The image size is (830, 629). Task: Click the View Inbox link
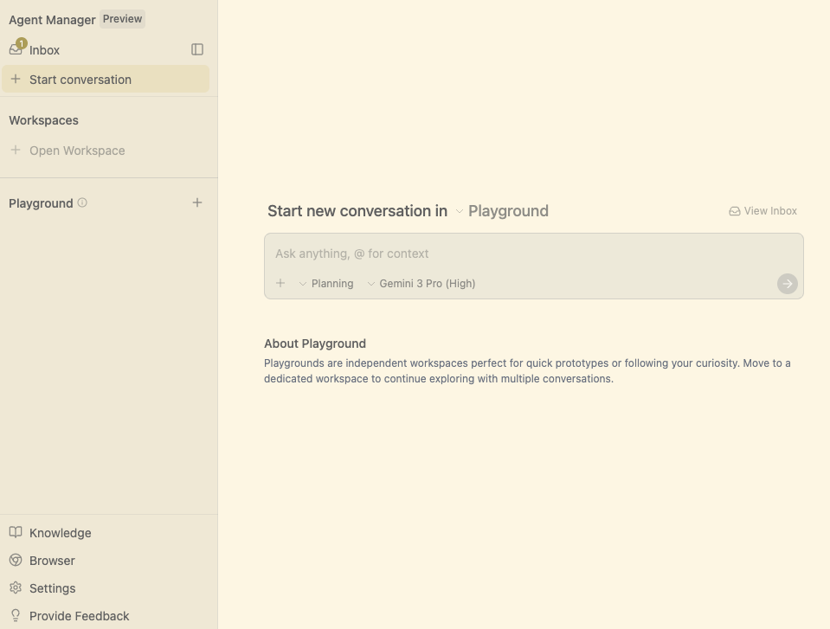click(x=762, y=211)
